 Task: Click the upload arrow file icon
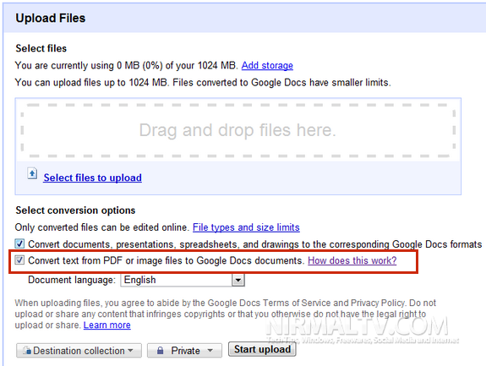point(32,173)
